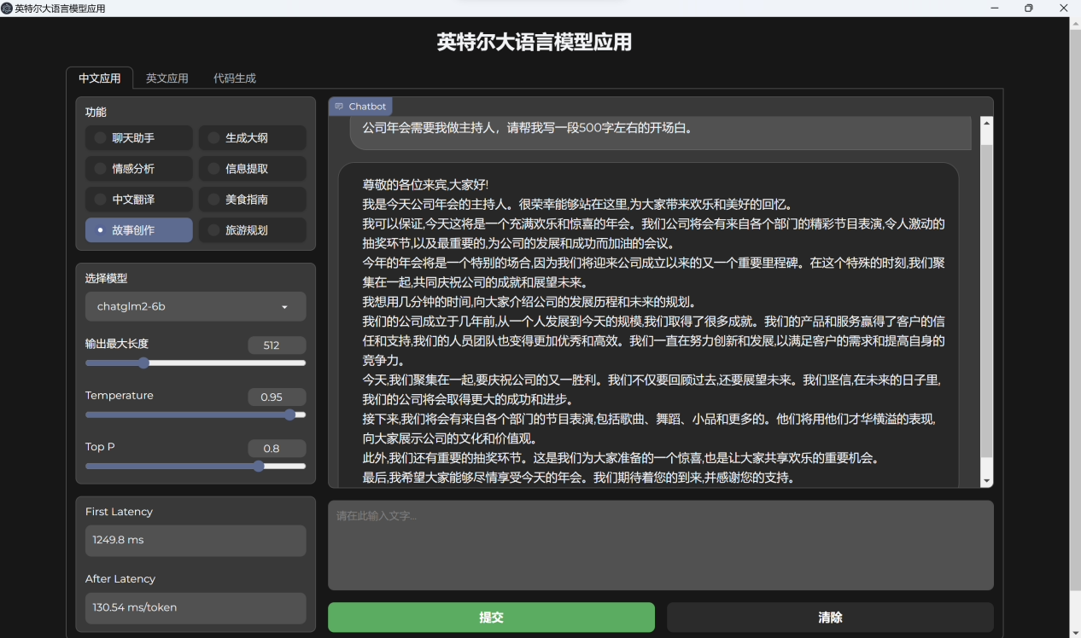The height and width of the screenshot is (638, 1081).
Task: Adjust the Top P slider
Action: tap(196, 467)
